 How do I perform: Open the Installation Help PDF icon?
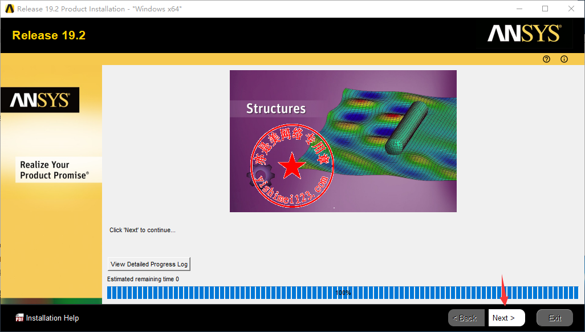click(x=19, y=318)
